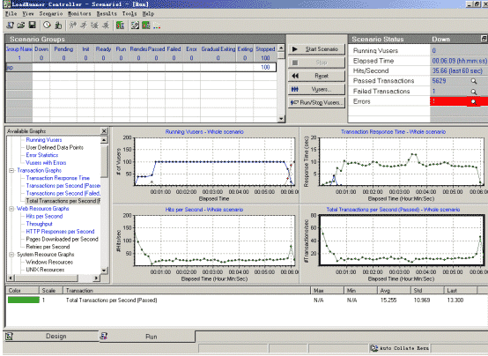Click the Hits per Second graph panel
Screen dimensions: 488x356
pos(205,243)
